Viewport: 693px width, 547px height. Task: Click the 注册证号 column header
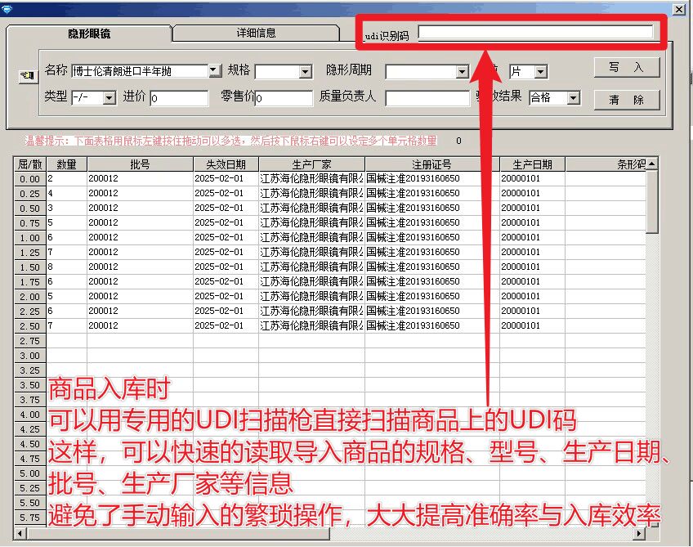point(431,164)
